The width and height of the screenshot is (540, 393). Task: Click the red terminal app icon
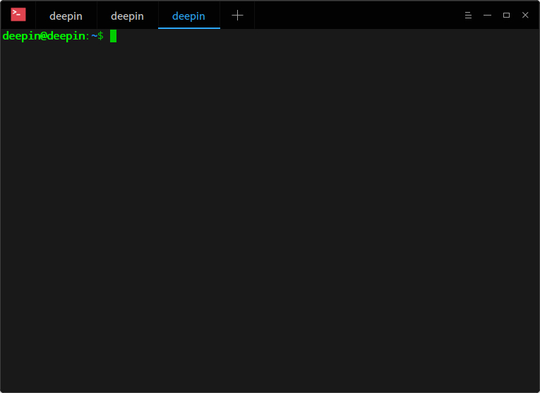point(18,15)
